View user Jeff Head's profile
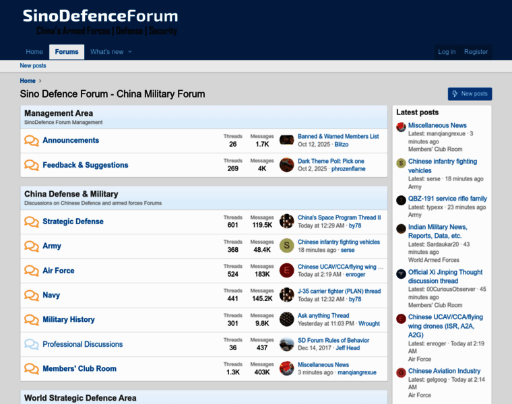The width and height of the screenshot is (512, 404). click(348, 348)
